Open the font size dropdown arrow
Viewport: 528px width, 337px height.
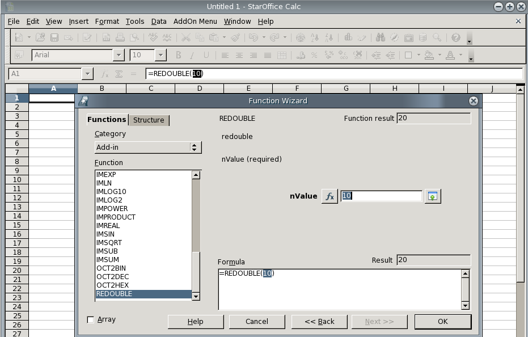click(160, 55)
